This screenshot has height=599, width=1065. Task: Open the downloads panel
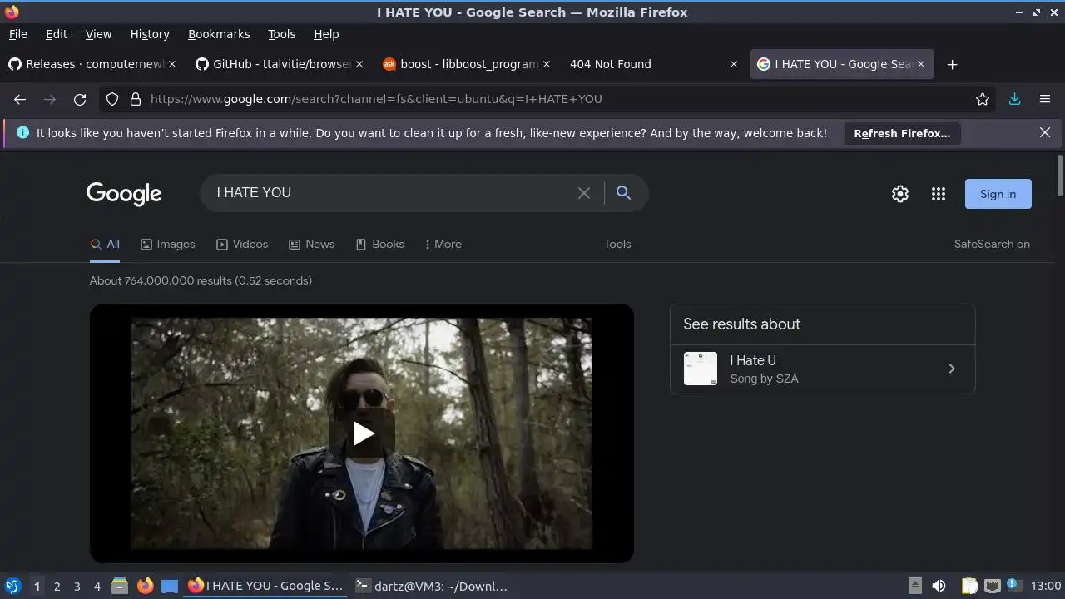pyautogui.click(x=1014, y=99)
